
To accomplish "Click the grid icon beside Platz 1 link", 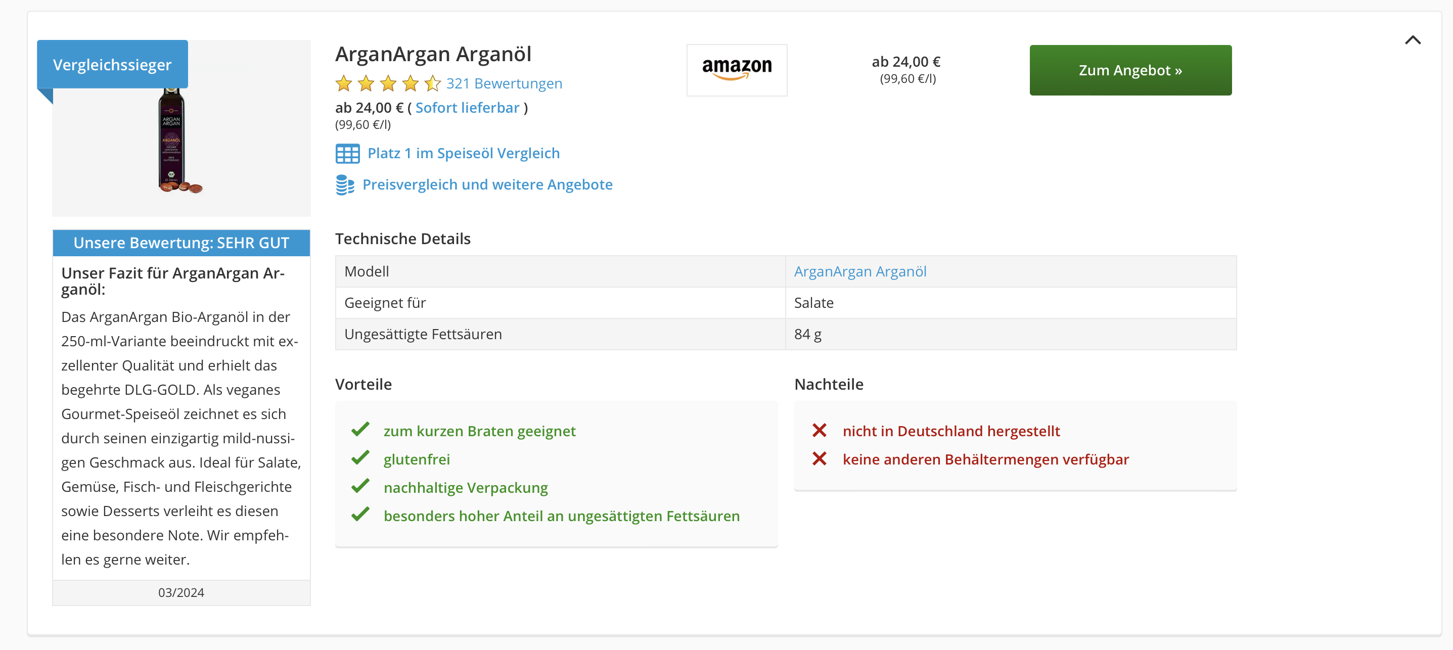I will pyautogui.click(x=348, y=153).
